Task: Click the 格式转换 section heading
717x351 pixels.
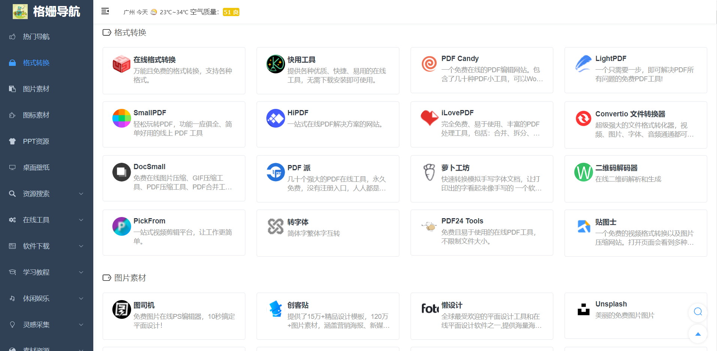Action: click(130, 33)
